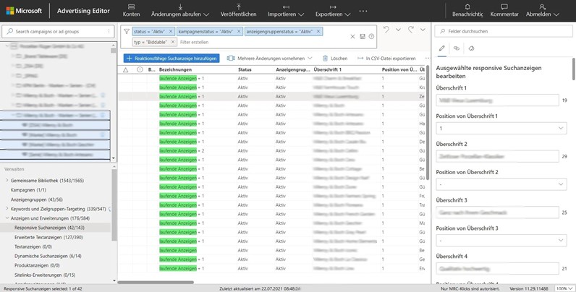
Task: Click the editor pane vertical scrollbar
Action: tap(574, 69)
